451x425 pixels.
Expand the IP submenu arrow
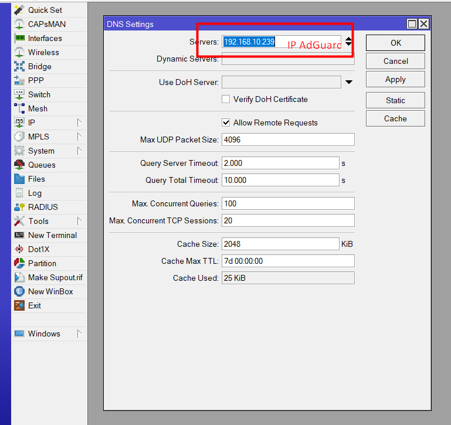coord(79,123)
